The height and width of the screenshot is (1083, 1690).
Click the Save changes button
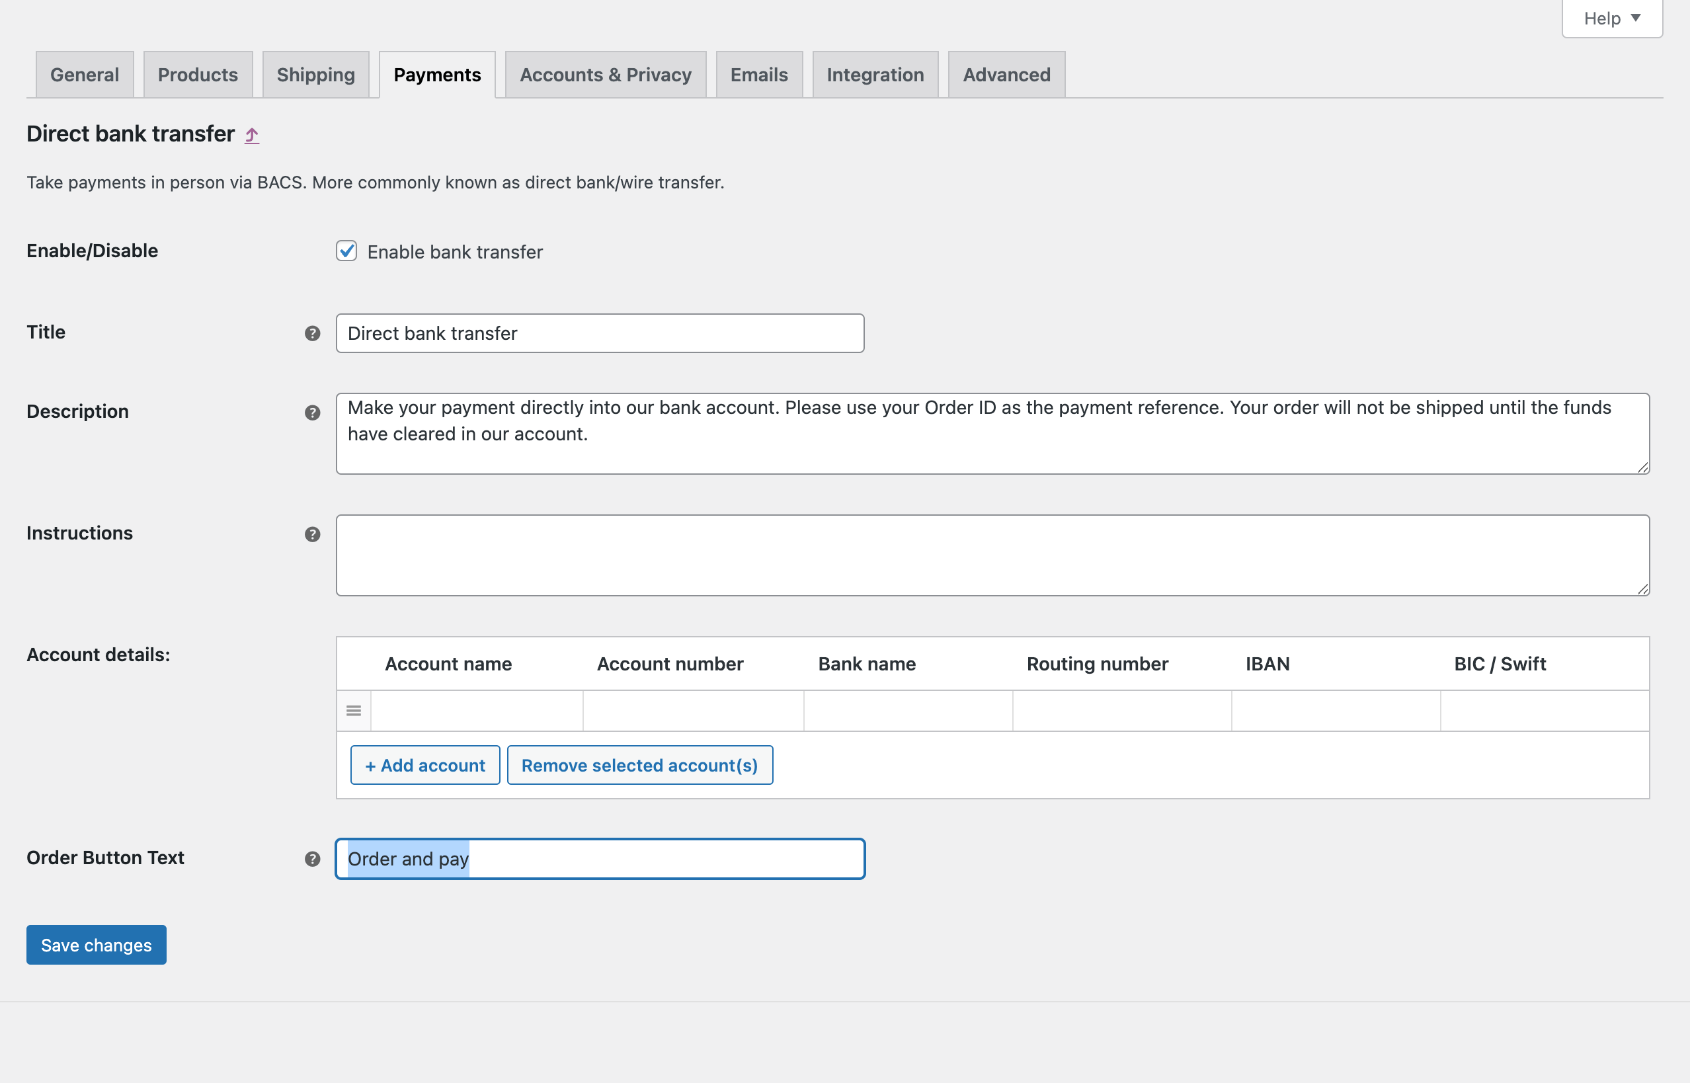tap(97, 945)
